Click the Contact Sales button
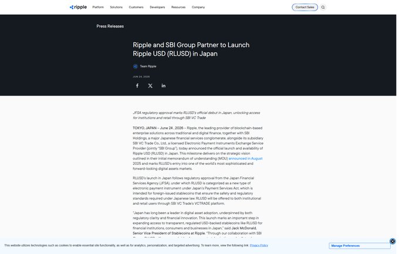Viewport: 399px width, 254px height. (305, 8)
